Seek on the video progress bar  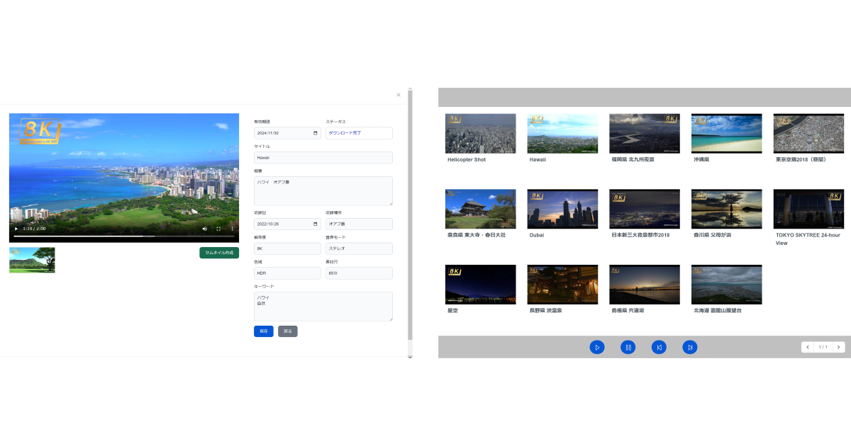pyautogui.click(x=123, y=236)
